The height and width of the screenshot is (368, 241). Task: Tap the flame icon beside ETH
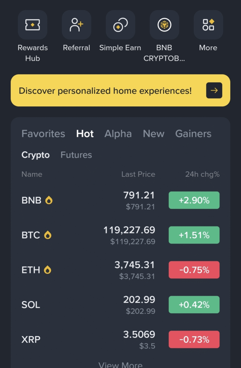coord(47,270)
